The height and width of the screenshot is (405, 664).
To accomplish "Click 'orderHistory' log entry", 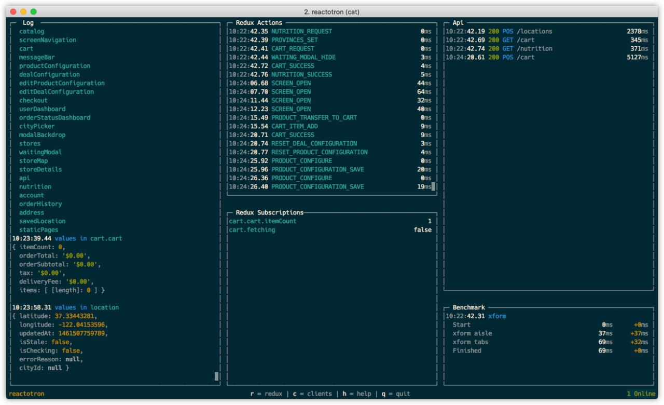I will click(x=40, y=204).
